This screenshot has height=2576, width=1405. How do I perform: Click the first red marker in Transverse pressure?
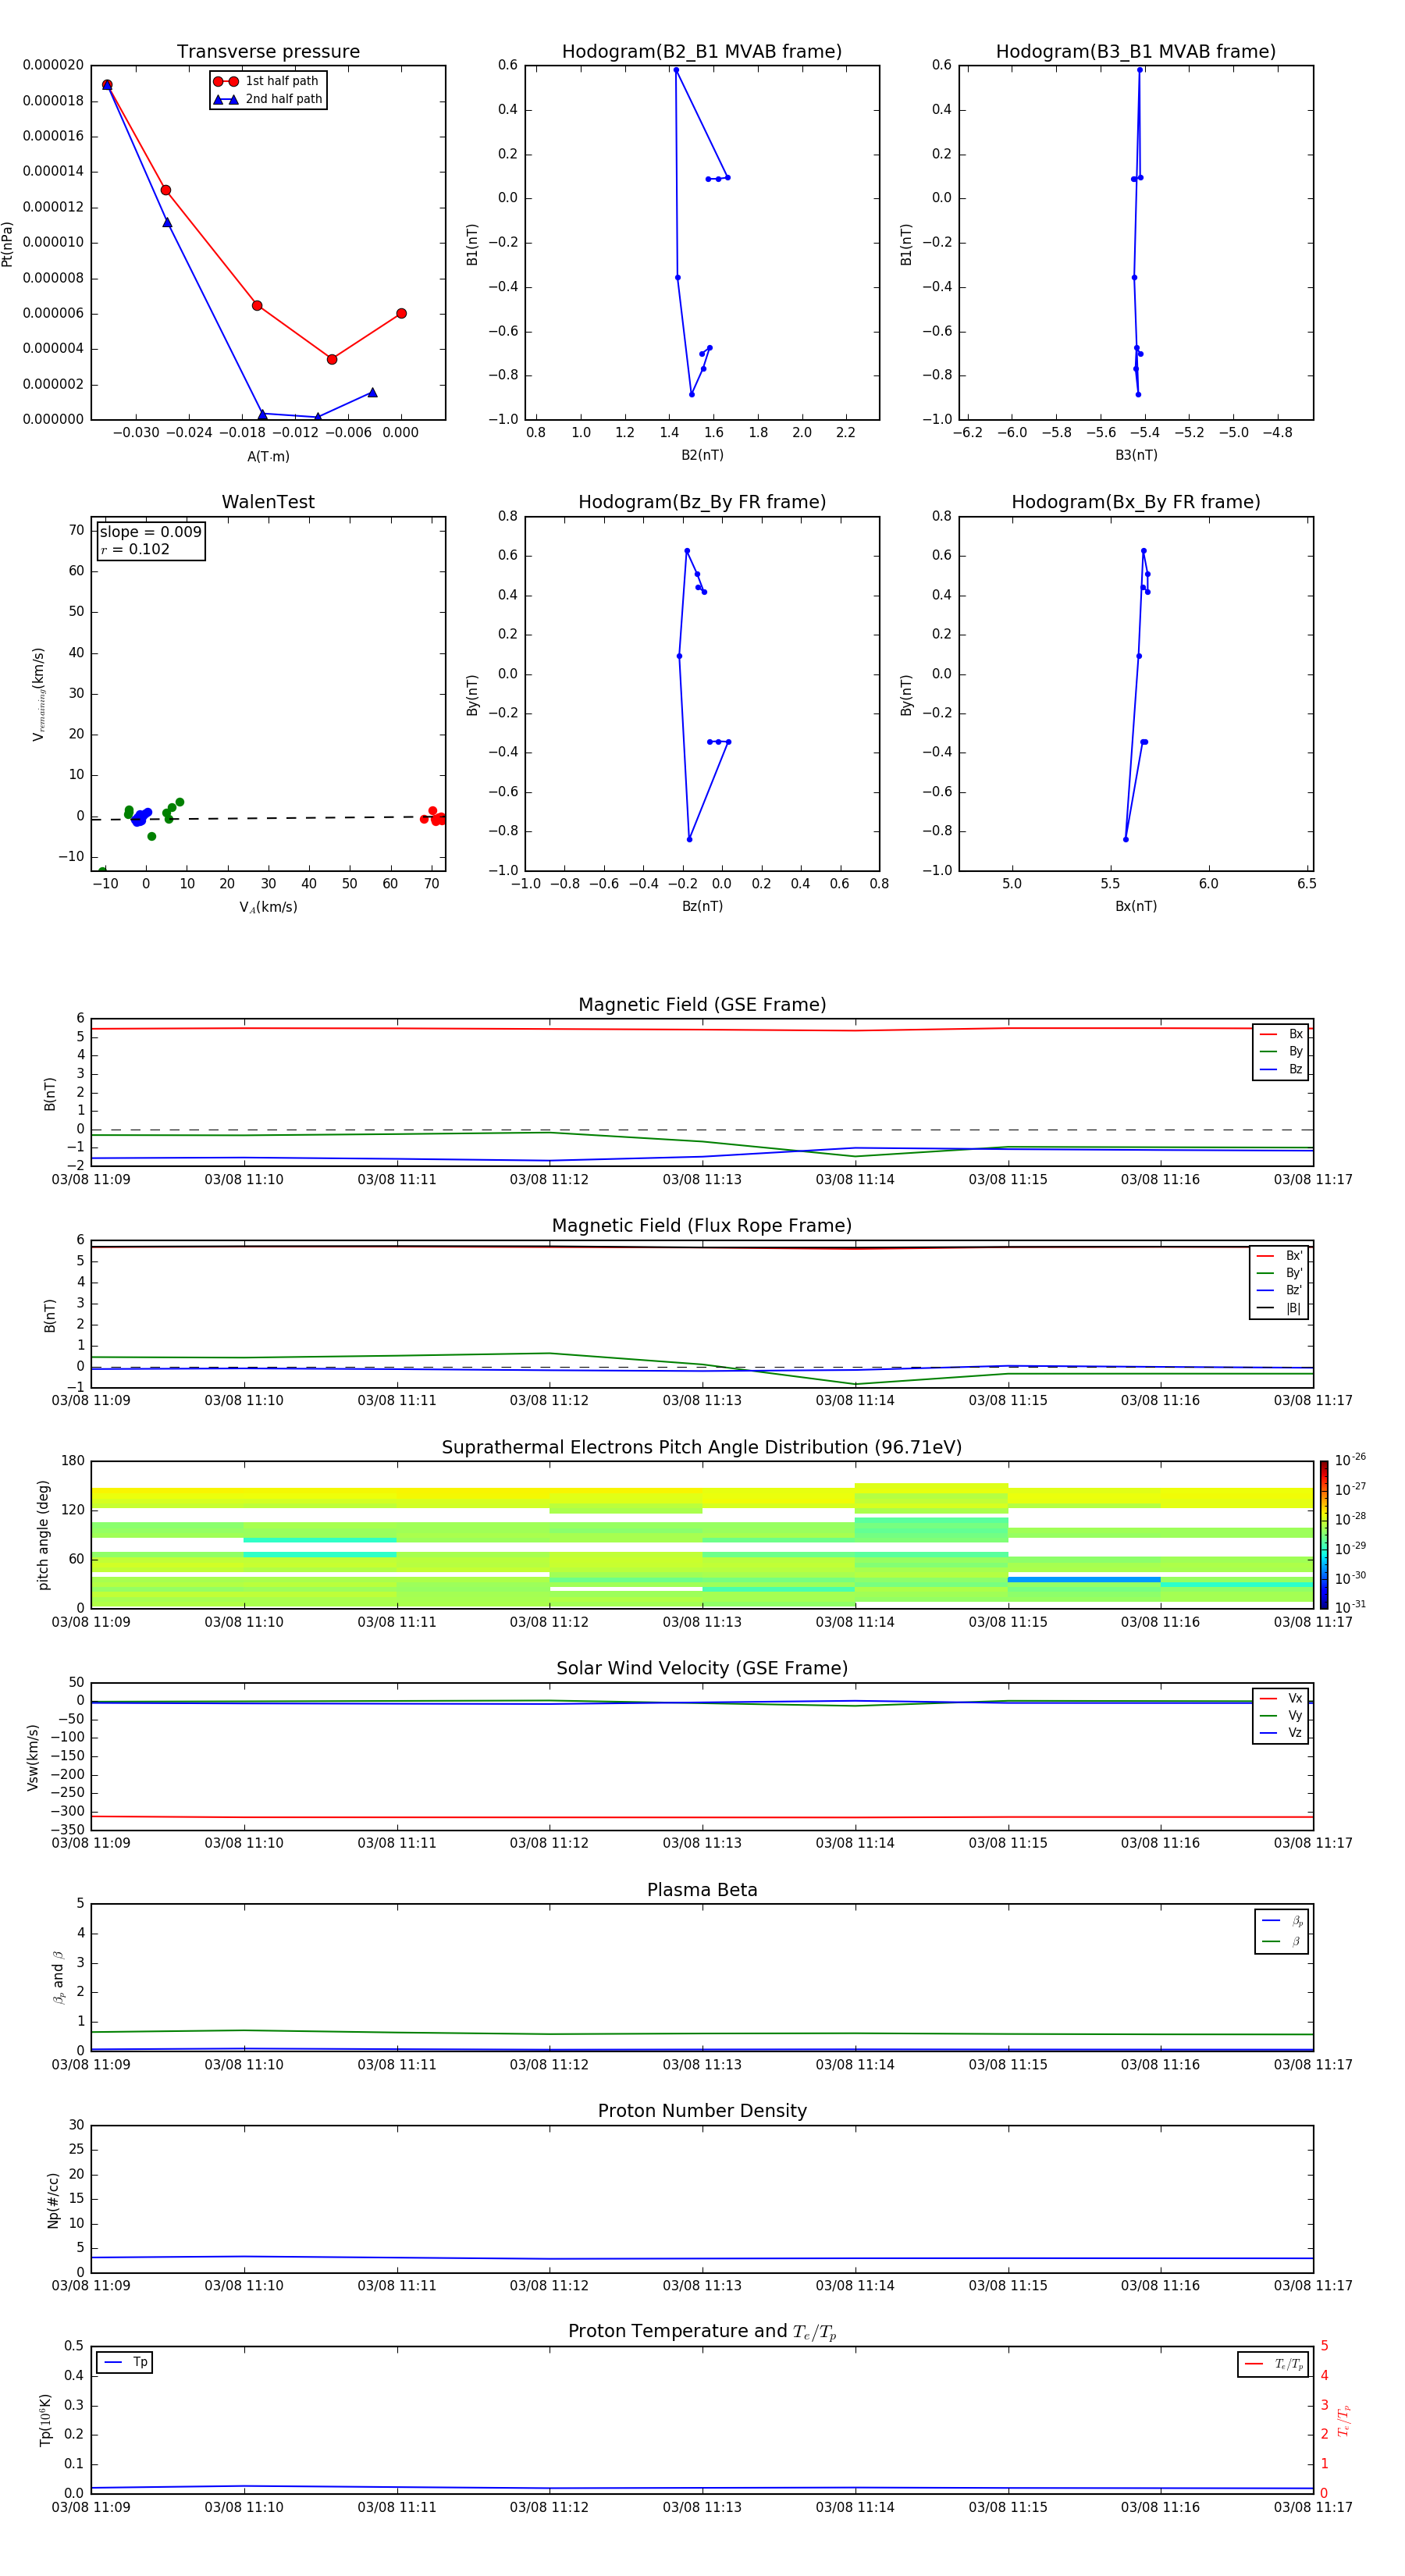click(107, 85)
